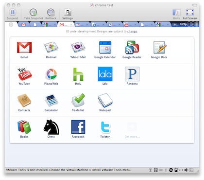Click the Bluetooth status icon
Screen dimensions: 204x180
pyautogui.click(x=166, y=170)
